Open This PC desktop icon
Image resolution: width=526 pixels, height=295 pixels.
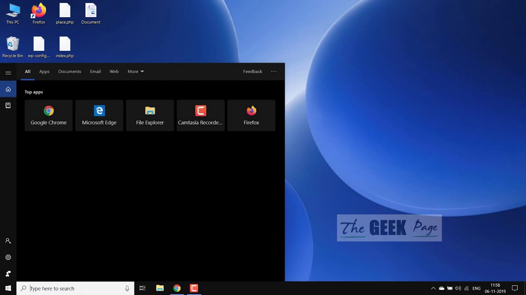[13, 14]
